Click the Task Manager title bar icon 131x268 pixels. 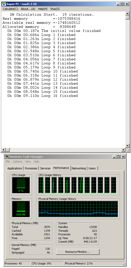(x=7, y=156)
